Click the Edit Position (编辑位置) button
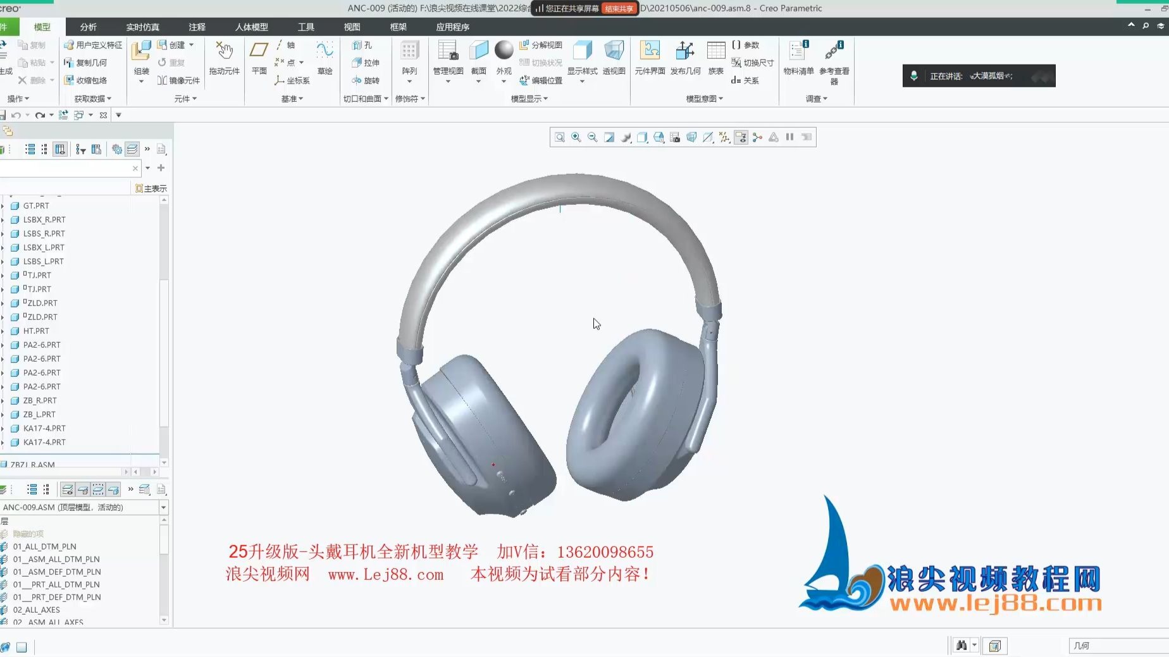 tap(541, 80)
